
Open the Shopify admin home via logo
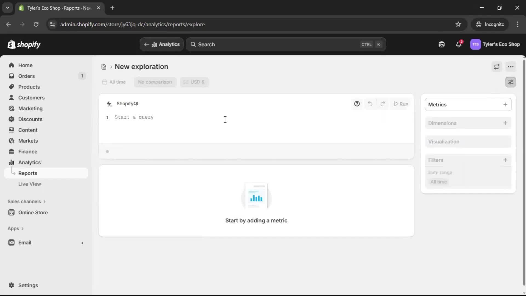coord(24,44)
